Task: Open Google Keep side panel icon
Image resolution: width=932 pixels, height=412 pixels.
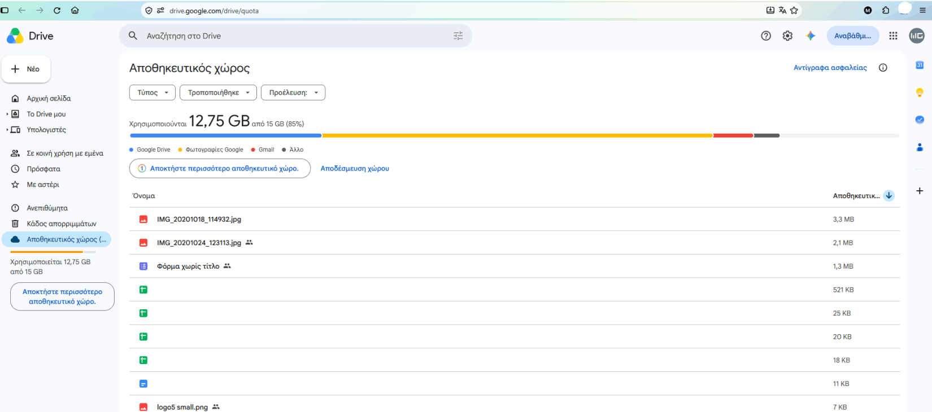Action: point(920,92)
